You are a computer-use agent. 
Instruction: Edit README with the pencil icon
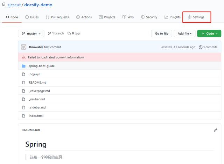pyautogui.click(x=216, y=130)
